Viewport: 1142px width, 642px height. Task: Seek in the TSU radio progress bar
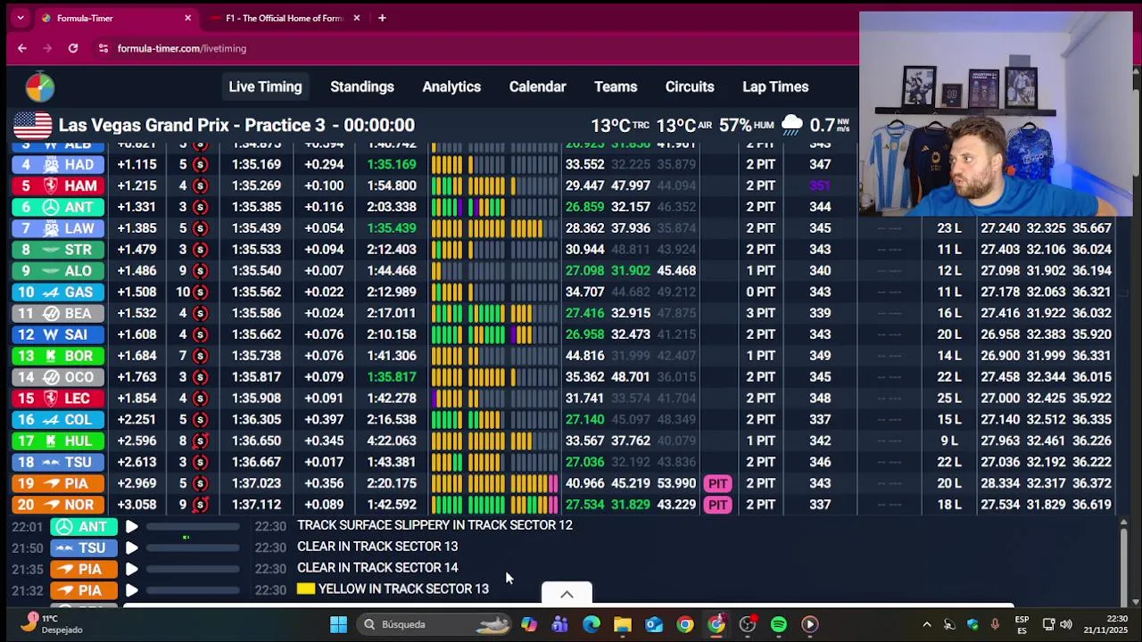[193, 548]
